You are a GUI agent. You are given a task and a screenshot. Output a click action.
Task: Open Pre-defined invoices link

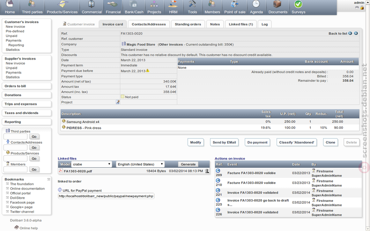pyautogui.click(x=15, y=31)
